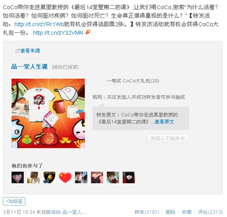The image size is (227, 217).
Task: Click the CoCo gift pack promotional image
Action: coord(48,113)
